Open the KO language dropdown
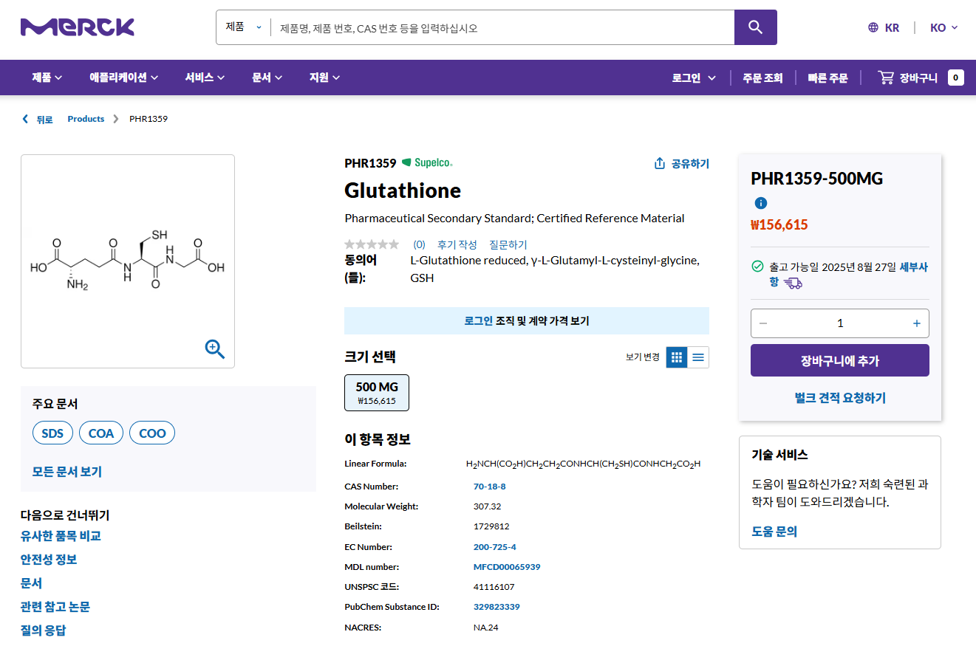The width and height of the screenshot is (976, 646). (x=943, y=27)
